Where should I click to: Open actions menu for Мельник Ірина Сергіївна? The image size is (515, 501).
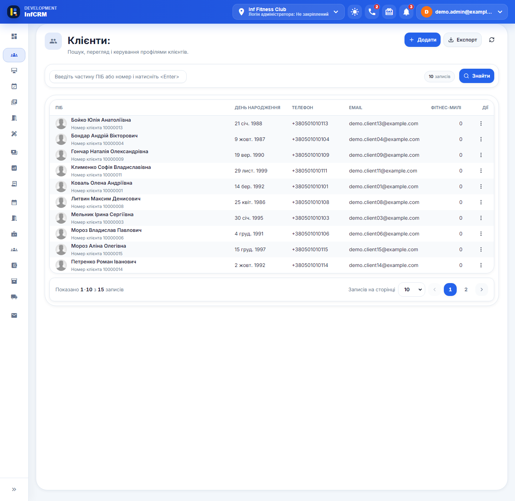(481, 218)
